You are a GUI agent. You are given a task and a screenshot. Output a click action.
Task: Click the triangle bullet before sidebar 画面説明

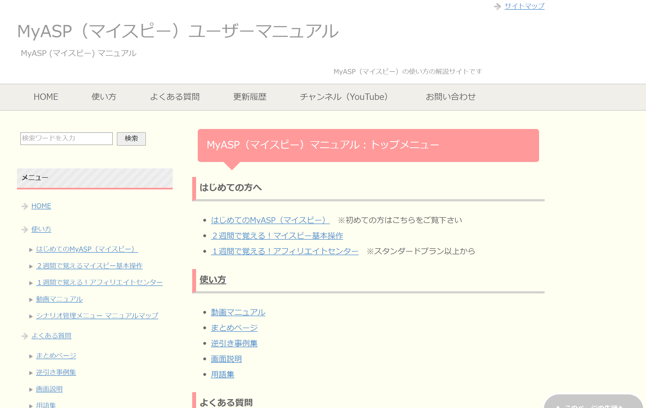point(31,390)
